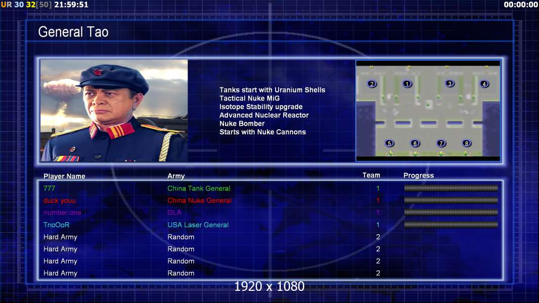
Task: Click the 21:59:51 clock readout
Action: pyautogui.click(x=71, y=5)
